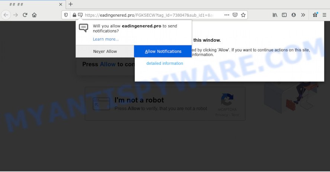Select the '## ##' browser tab
This screenshot has height=172, width=330.
click(33, 4)
